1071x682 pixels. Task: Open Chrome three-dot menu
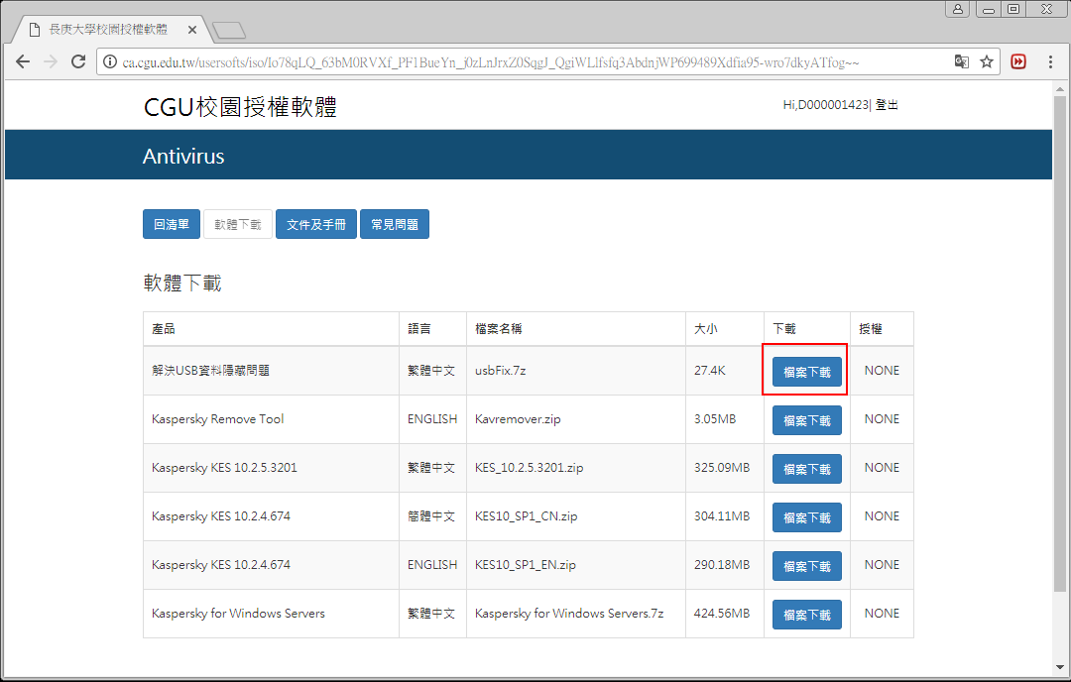1051,61
